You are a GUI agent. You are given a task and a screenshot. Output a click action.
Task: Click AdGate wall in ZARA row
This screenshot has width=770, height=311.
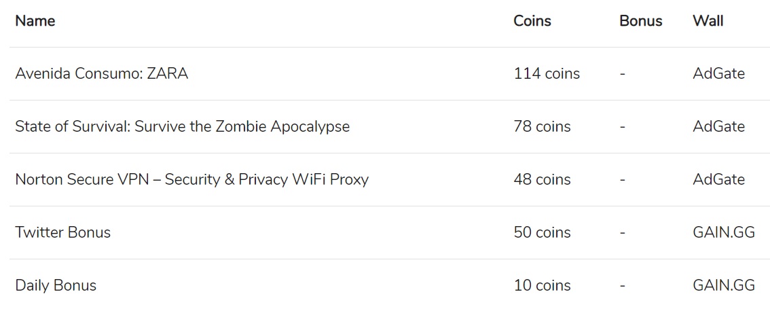(718, 74)
